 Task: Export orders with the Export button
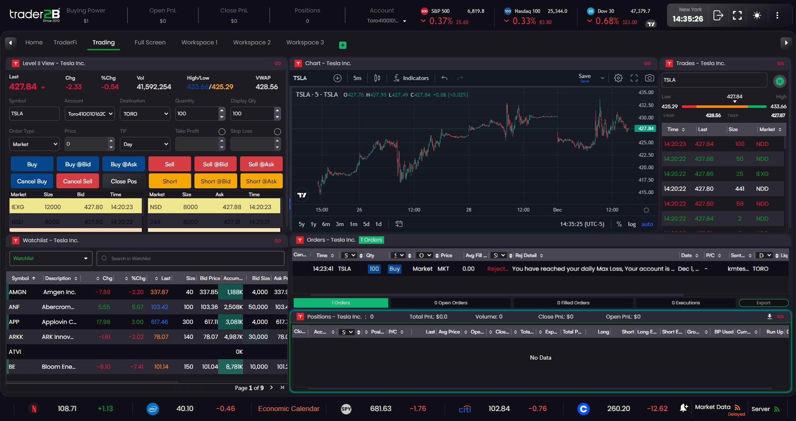point(763,303)
